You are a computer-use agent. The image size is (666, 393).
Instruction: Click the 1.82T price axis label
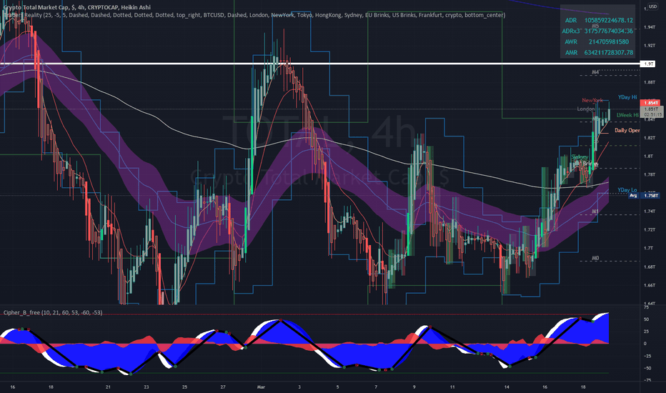[x=649, y=138]
